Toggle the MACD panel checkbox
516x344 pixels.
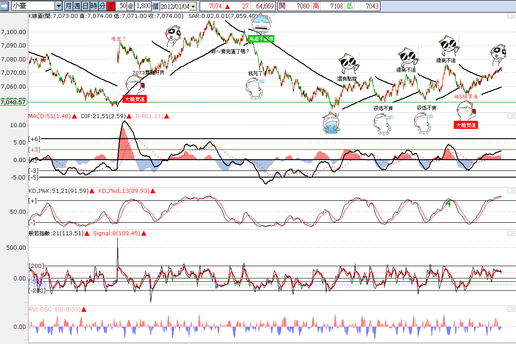pyautogui.click(x=510, y=116)
